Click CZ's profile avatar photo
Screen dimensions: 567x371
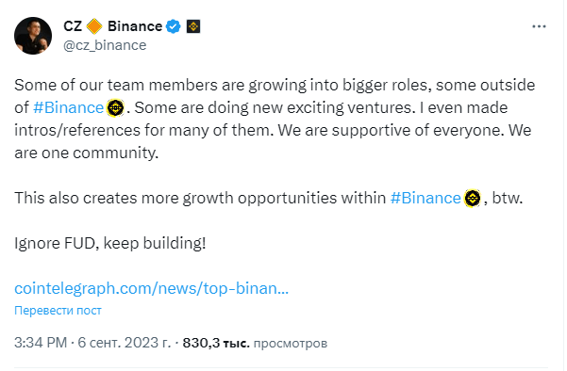[x=33, y=36]
